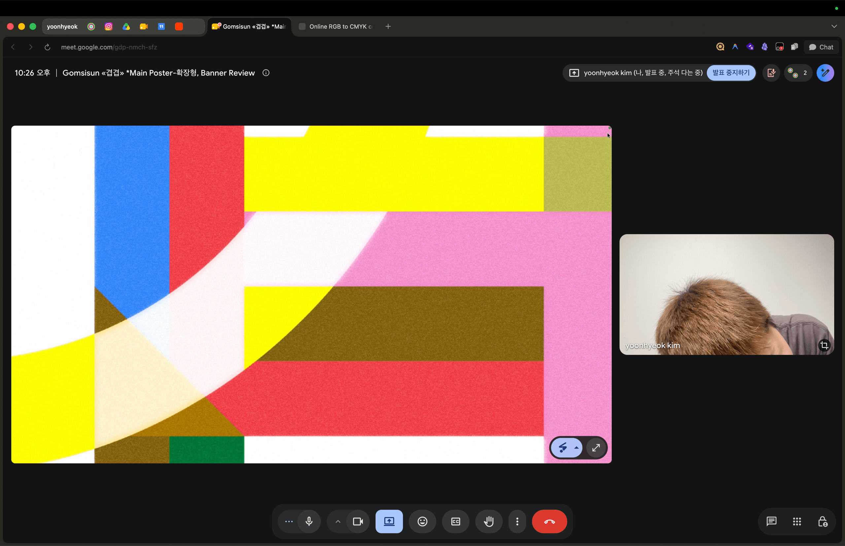Click the shared poster presentation view
This screenshot has width=845, height=546.
(x=311, y=294)
